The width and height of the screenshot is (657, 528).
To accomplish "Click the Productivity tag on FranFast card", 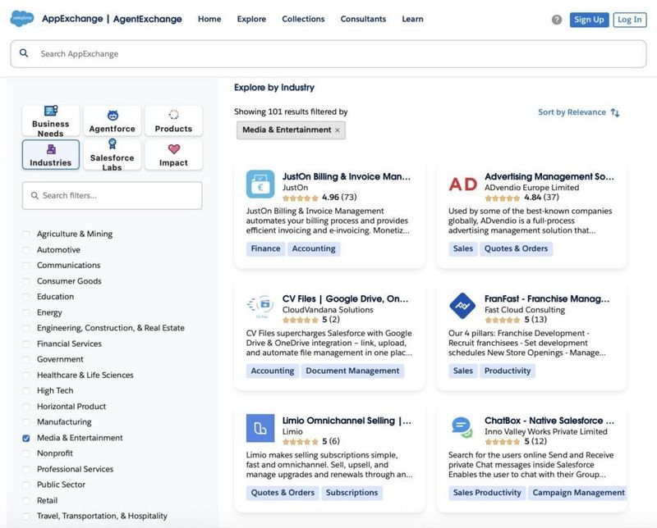I will coord(508,371).
